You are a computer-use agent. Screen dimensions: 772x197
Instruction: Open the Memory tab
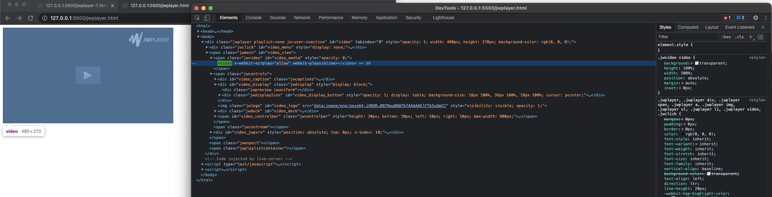pyautogui.click(x=359, y=18)
